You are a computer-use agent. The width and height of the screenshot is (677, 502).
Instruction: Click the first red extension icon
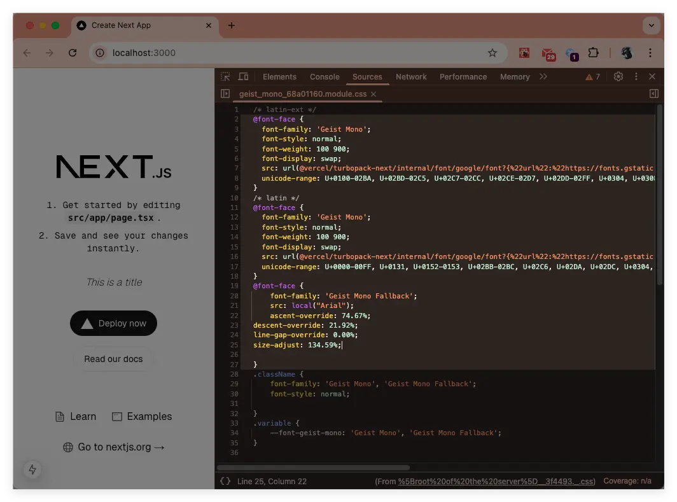tap(524, 53)
